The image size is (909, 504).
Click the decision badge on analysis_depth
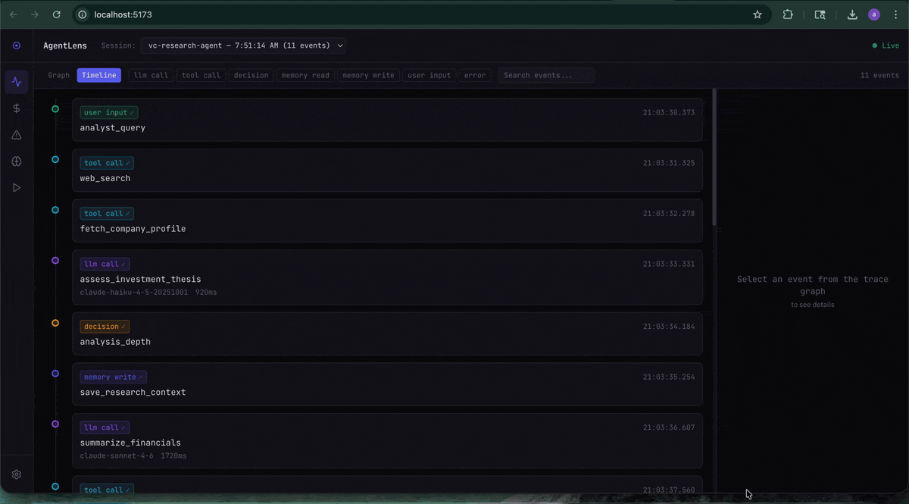coord(105,327)
